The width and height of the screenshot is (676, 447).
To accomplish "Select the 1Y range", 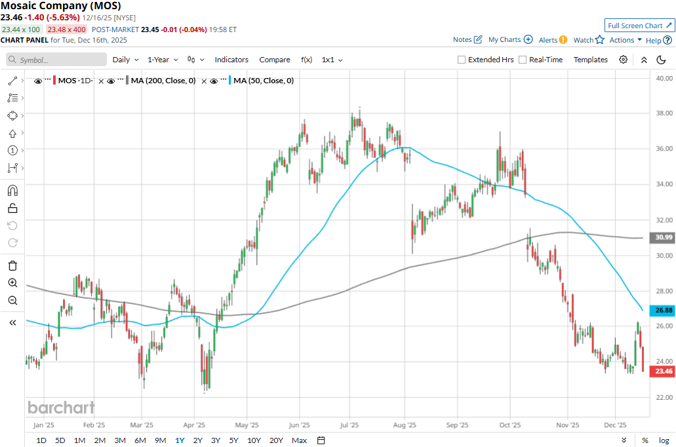I will (x=180, y=440).
